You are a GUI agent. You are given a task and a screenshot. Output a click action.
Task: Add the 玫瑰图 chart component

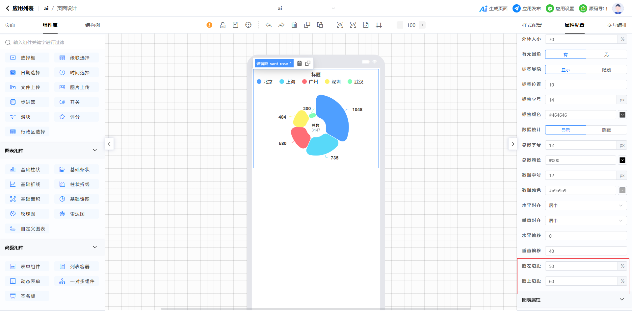(x=28, y=214)
